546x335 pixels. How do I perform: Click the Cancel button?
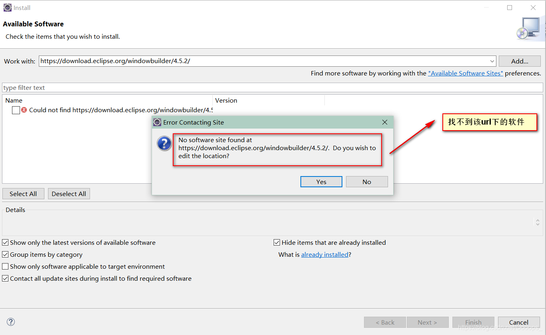tap(519, 322)
